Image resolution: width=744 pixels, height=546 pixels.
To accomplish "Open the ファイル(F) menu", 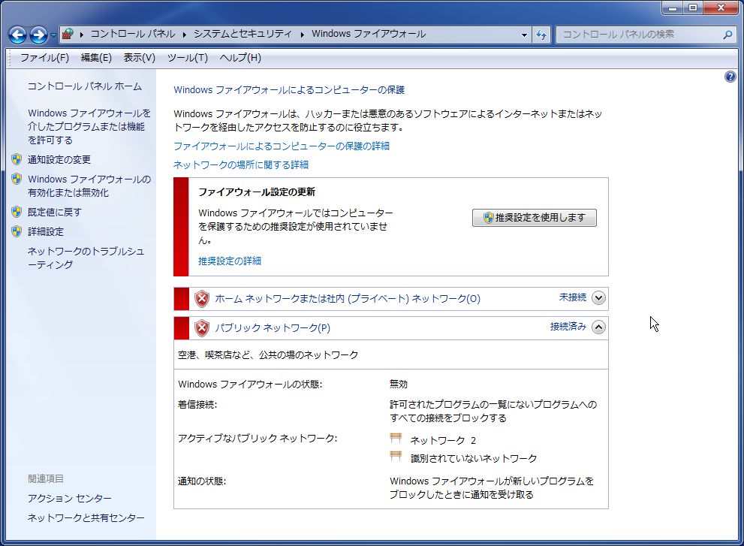I will (44, 57).
